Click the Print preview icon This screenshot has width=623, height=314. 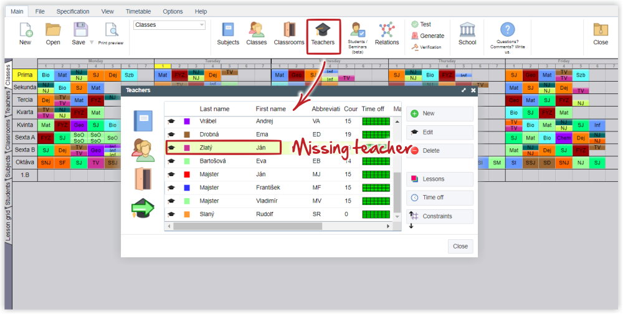[111, 34]
